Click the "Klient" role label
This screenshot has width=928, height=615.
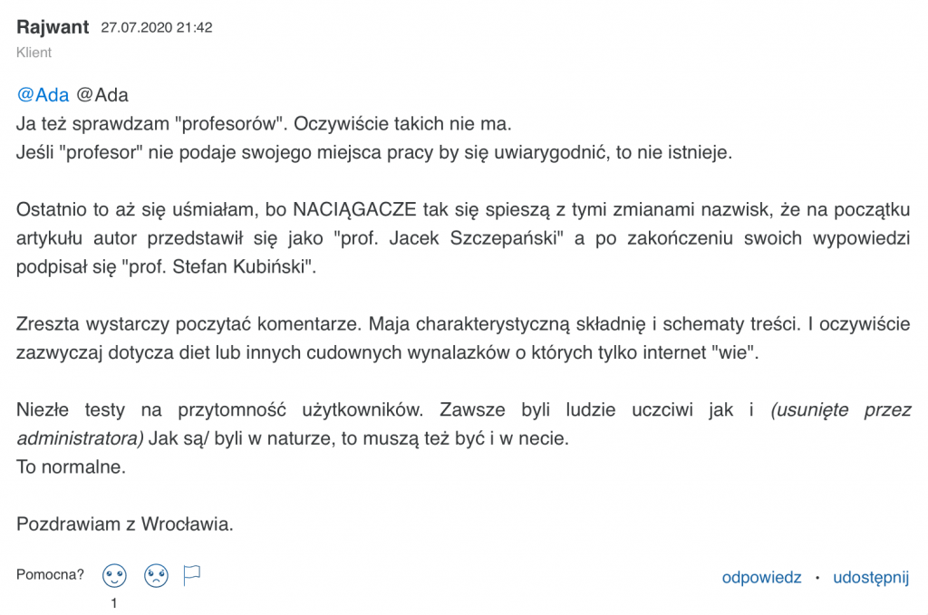point(34,53)
